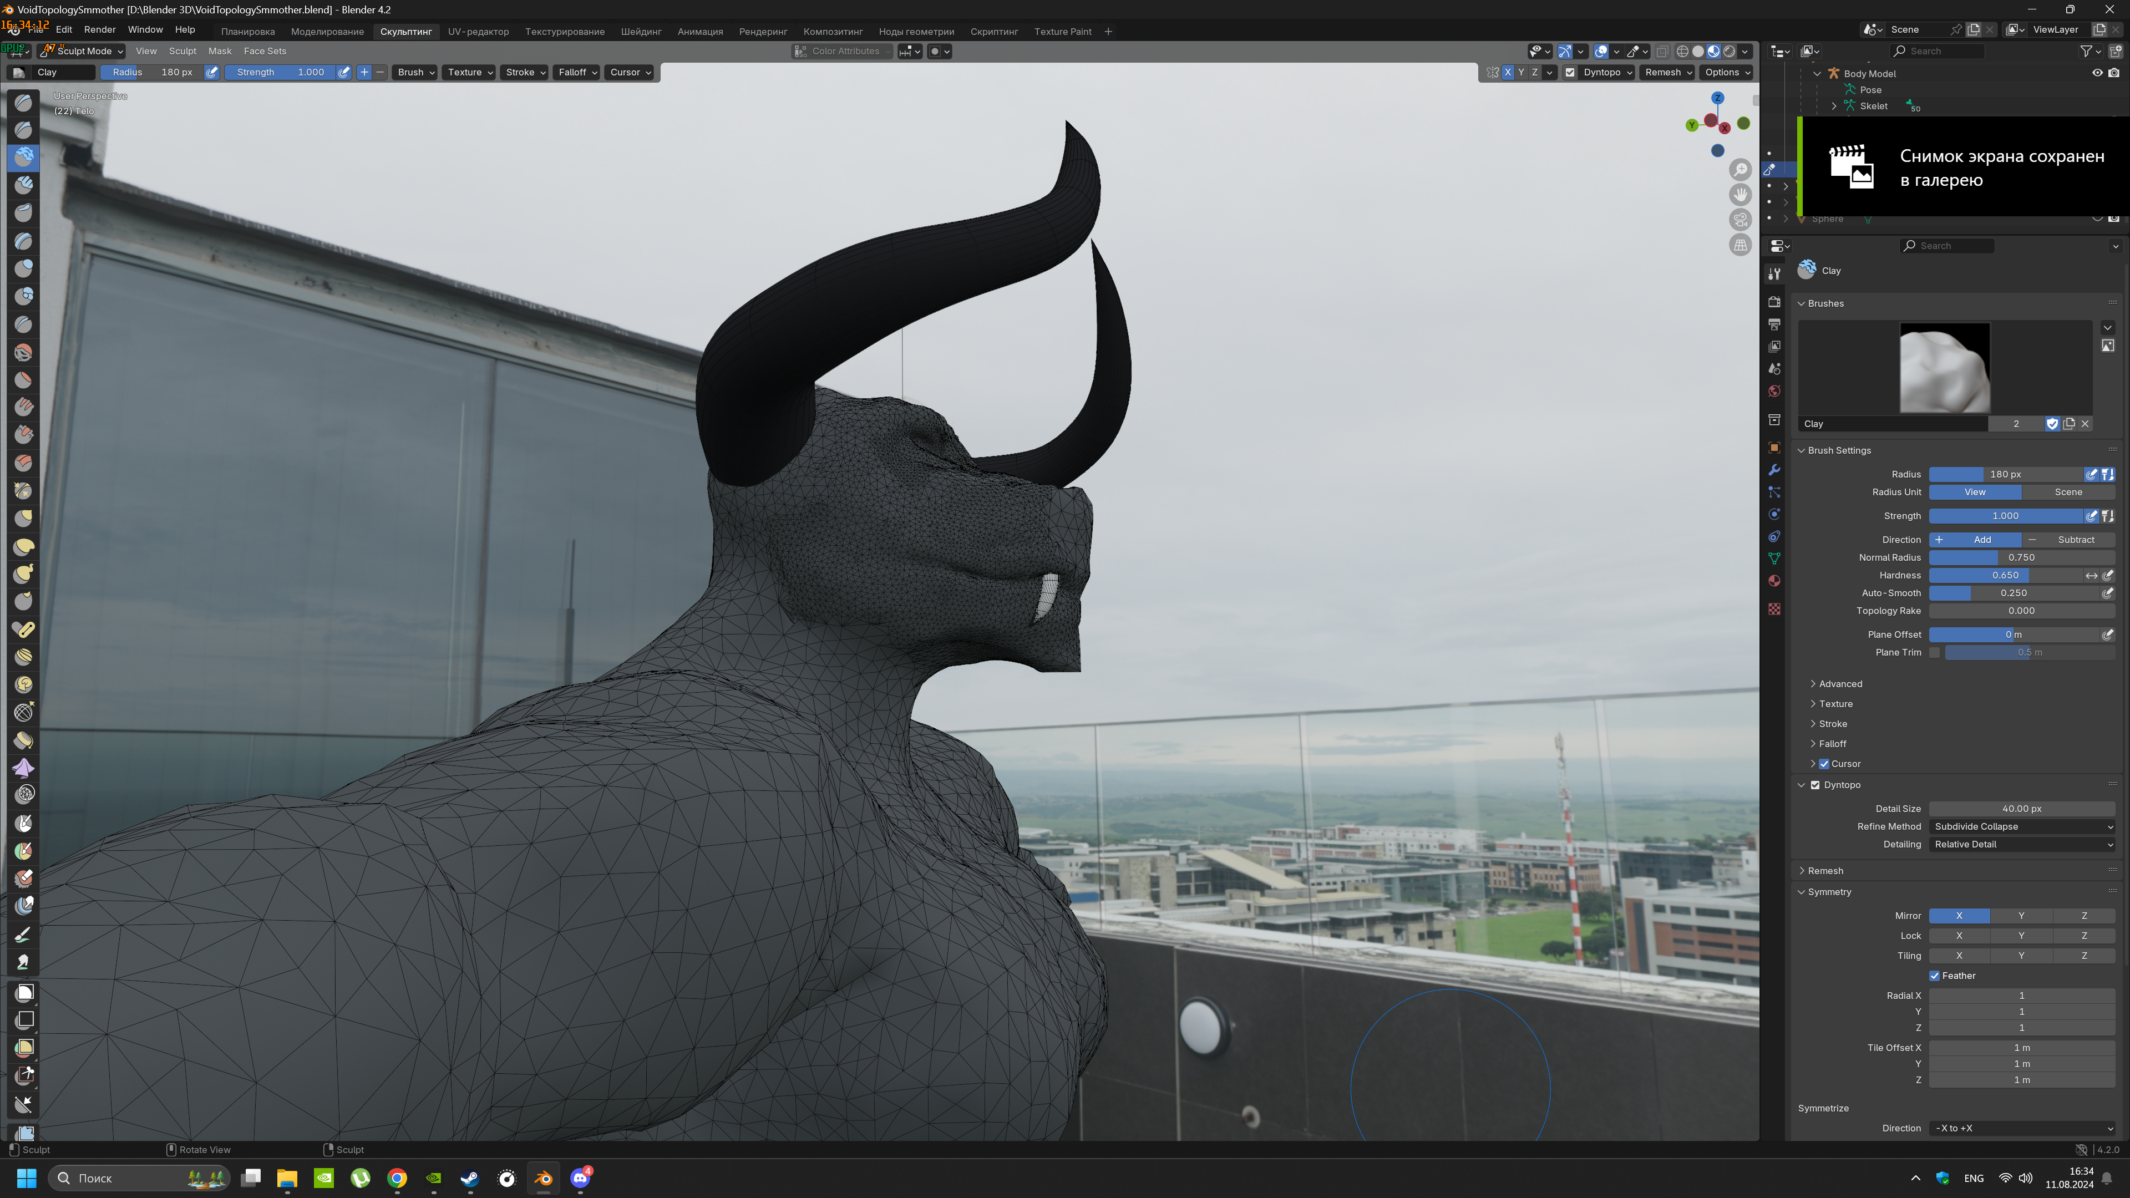Select the Annotate pencil tool
Screen dimensions: 2130x1198
pyautogui.click(x=24, y=934)
